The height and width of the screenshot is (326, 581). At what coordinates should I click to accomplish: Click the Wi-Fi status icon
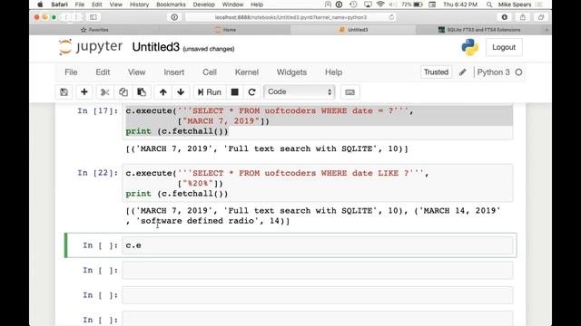click(380, 5)
